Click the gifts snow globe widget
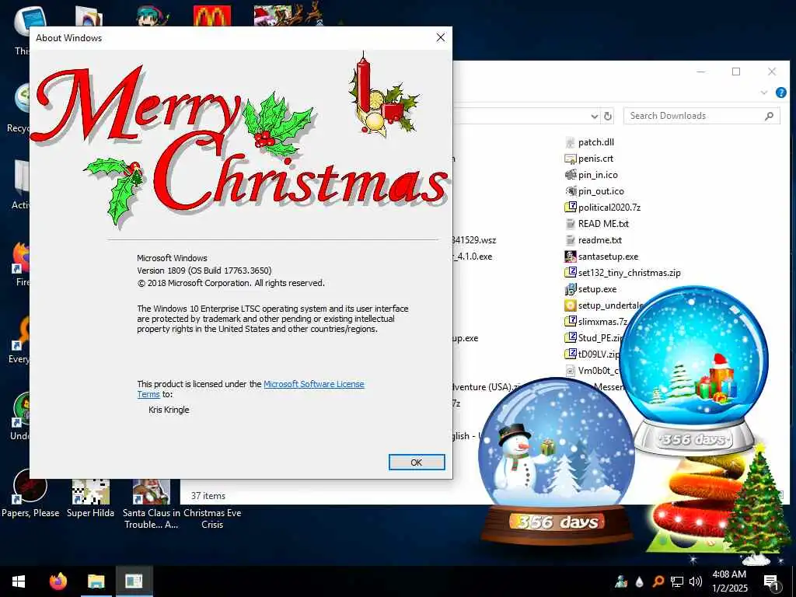The width and height of the screenshot is (796, 597). coord(694,371)
